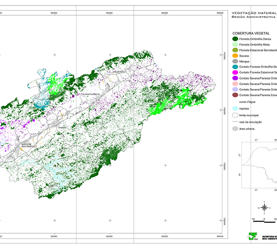Click the COBERTURA VEGETAL legend heading
The image size is (277, 249).
pyautogui.click(x=251, y=33)
